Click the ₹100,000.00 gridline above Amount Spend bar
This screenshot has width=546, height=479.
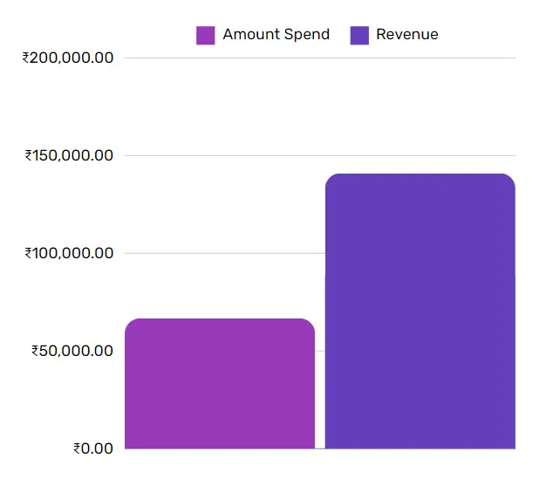[x=220, y=254]
